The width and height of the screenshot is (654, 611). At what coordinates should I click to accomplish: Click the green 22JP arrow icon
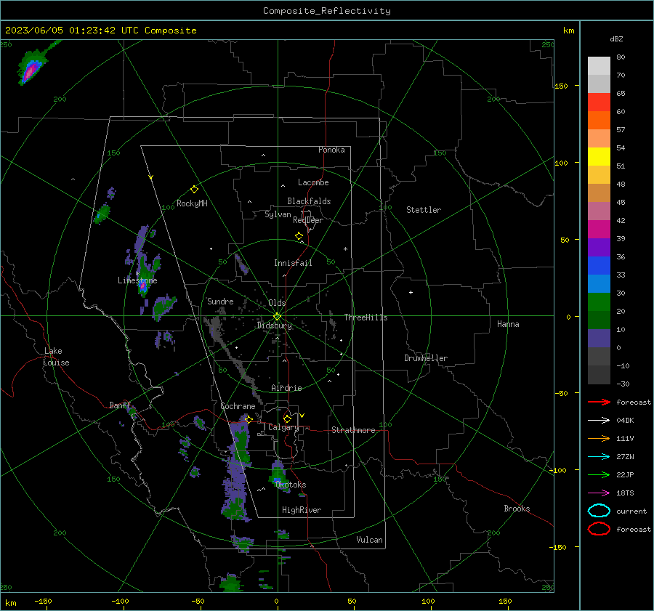pyautogui.click(x=599, y=474)
